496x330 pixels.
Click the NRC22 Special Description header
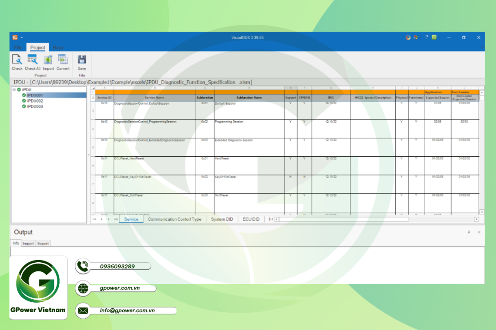[x=372, y=98]
